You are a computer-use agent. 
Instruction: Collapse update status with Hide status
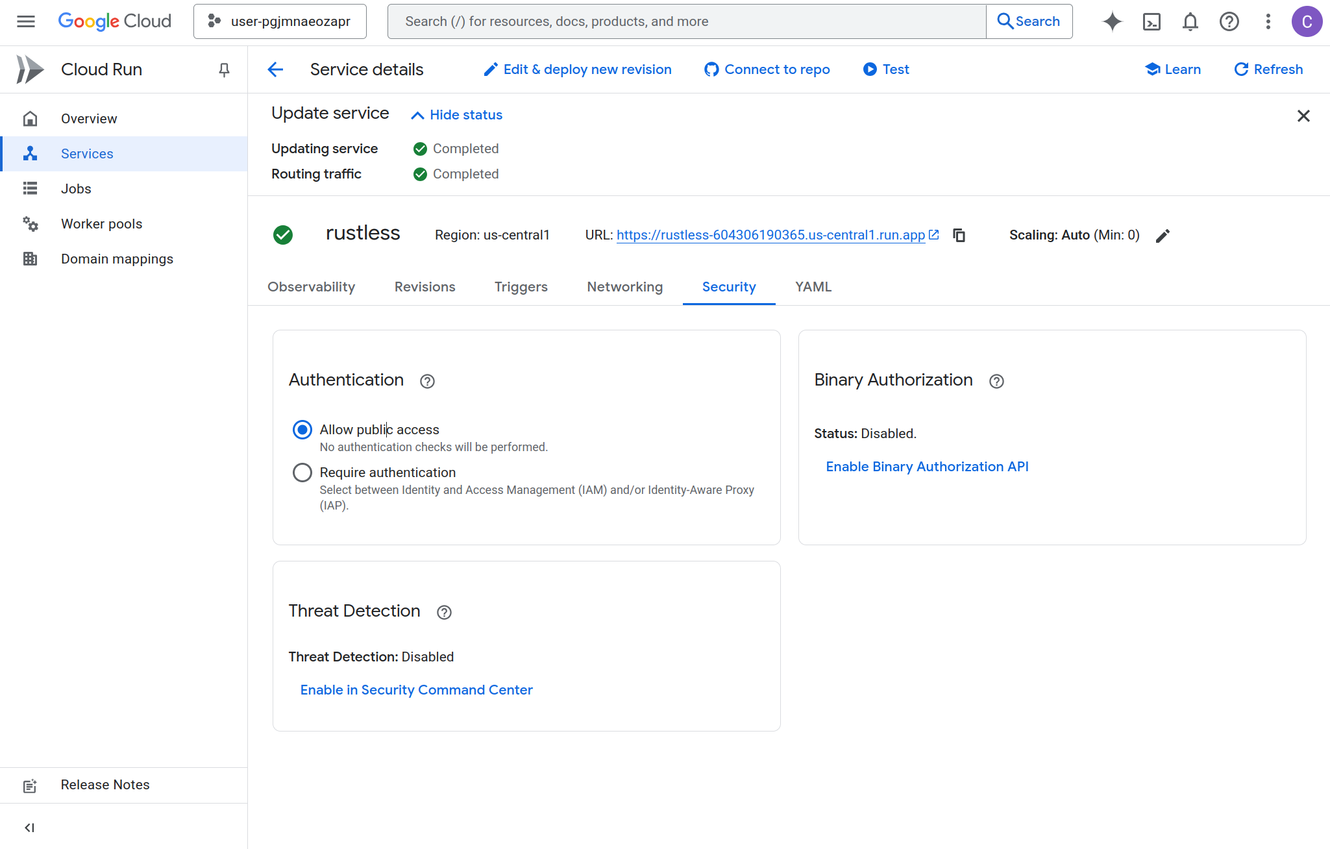point(457,115)
